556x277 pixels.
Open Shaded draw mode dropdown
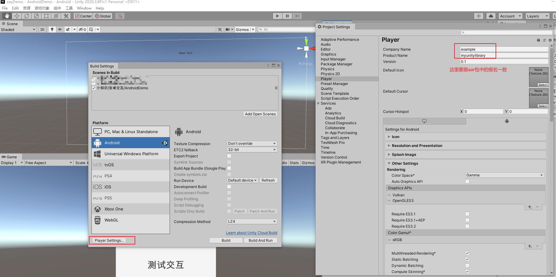pyautogui.click(x=18, y=30)
